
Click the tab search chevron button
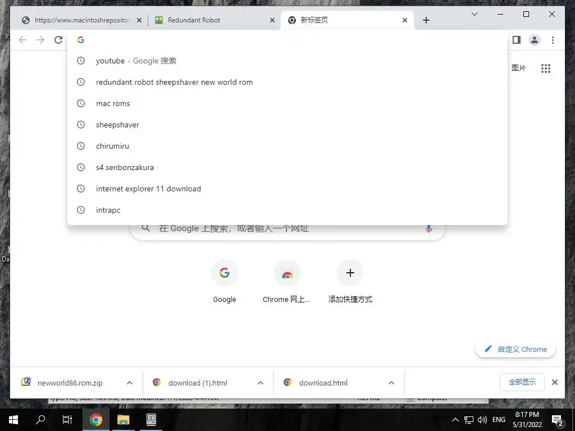(474, 14)
